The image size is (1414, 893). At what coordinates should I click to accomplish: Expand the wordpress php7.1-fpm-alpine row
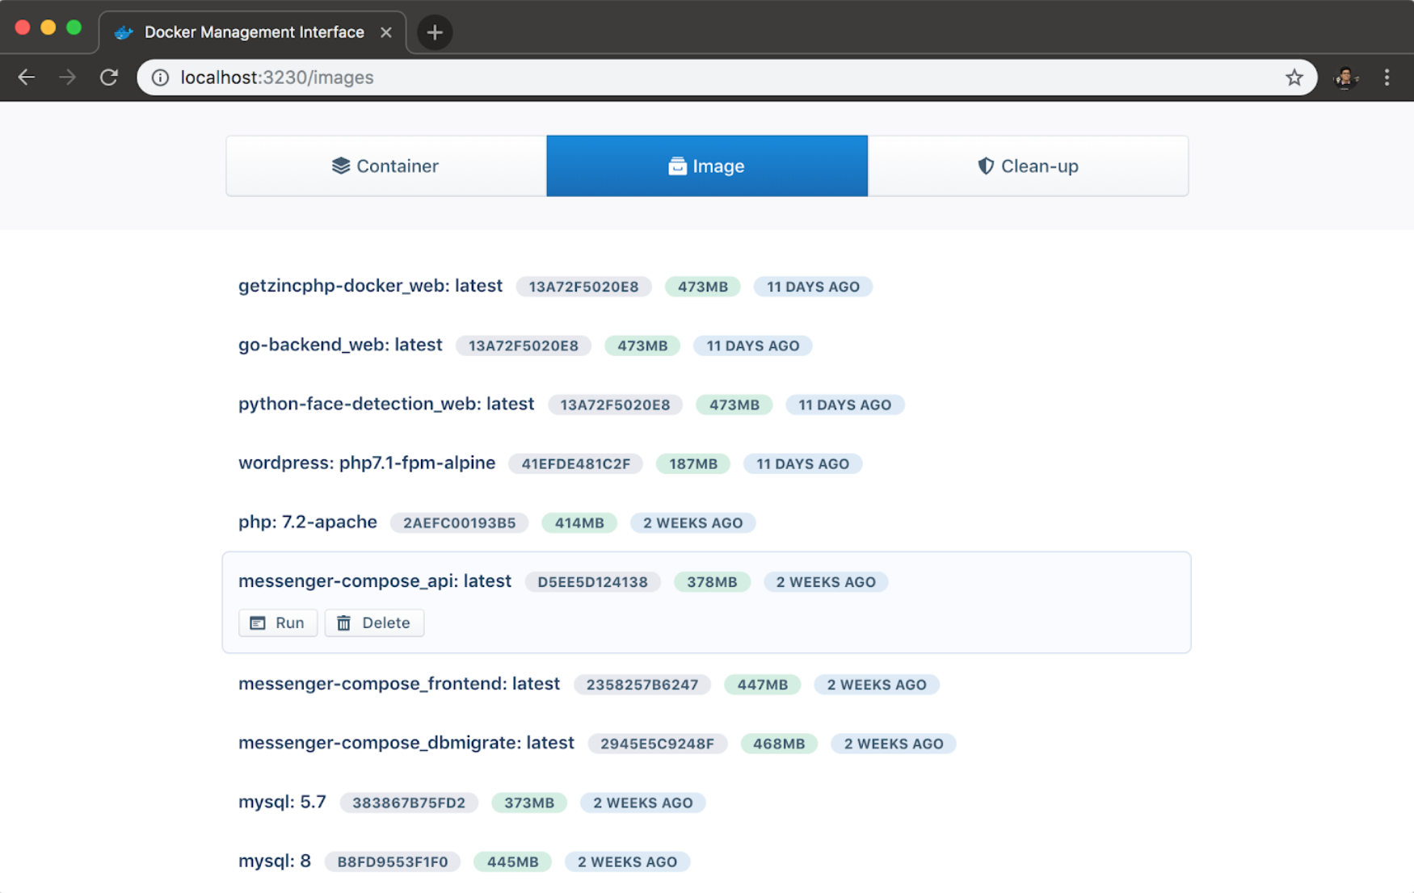coord(366,463)
